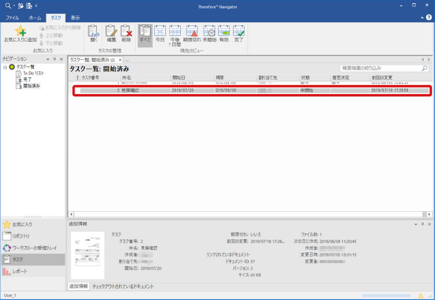The image size is (435, 300).
Task: Click the 開く (Open) task icon
Action: [94, 34]
